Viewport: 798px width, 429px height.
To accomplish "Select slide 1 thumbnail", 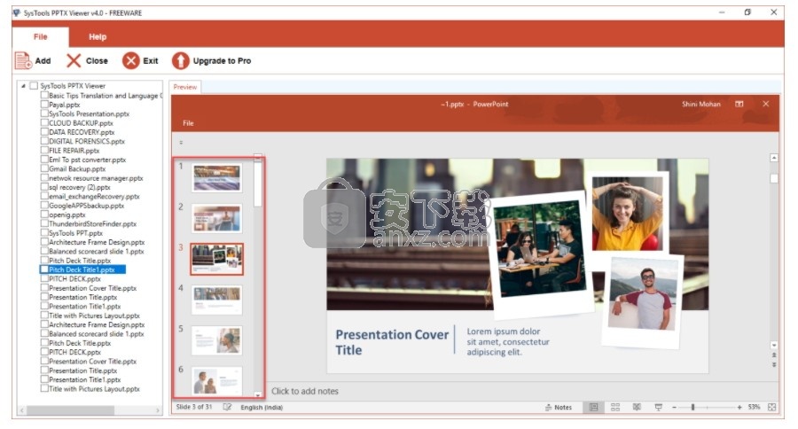I will point(216,177).
